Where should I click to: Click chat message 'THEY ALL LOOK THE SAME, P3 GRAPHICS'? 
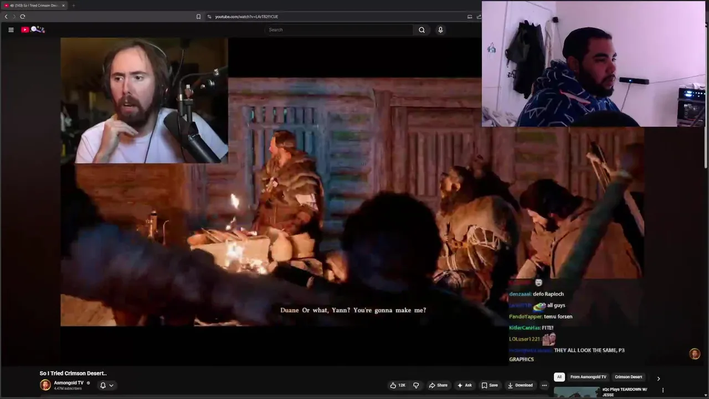pos(567,355)
